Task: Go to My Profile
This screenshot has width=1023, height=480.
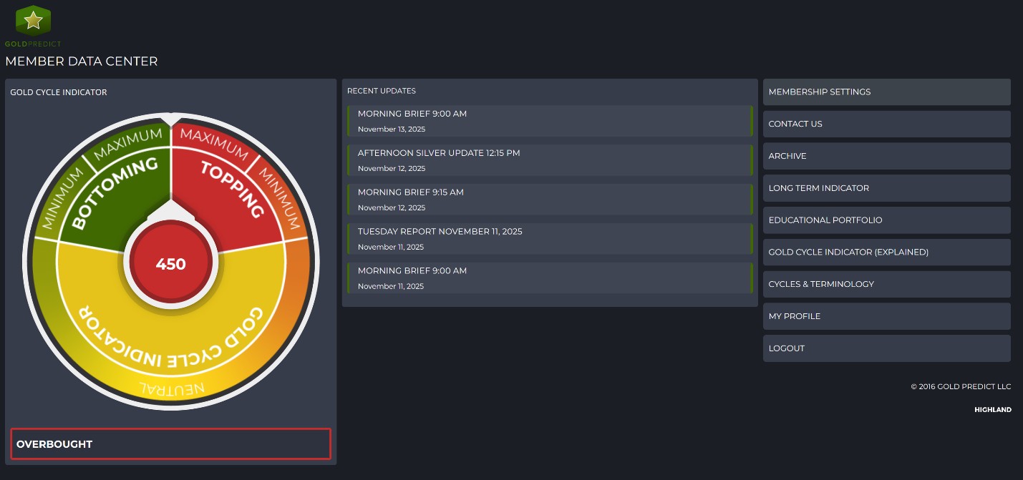Action: (x=886, y=316)
